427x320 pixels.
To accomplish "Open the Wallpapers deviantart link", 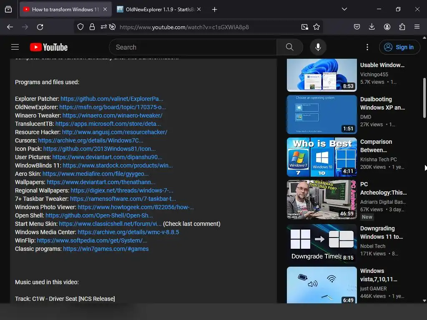I will click(x=101, y=182).
